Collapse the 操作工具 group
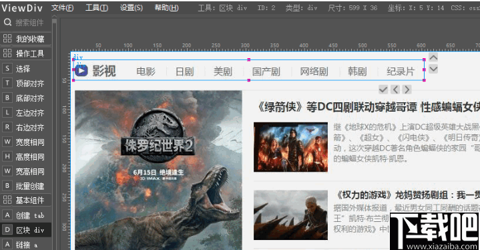Screen dimensions: 480x250 click(x=26, y=53)
